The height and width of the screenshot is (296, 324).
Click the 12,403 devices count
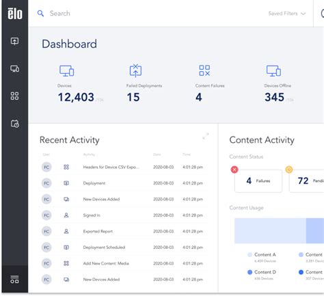point(76,97)
